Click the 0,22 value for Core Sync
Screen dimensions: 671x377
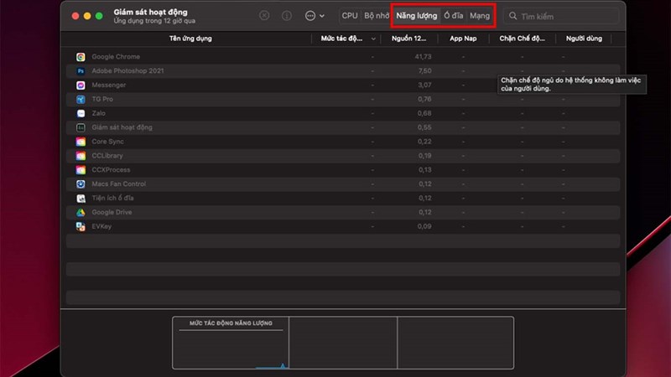424,141
